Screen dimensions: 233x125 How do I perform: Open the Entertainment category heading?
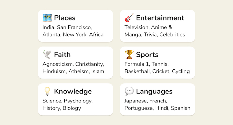click(x=160, y=18)
